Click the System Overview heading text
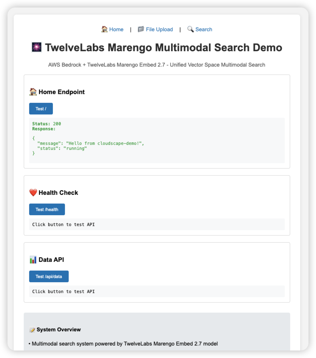Viewport: 316px width, 358px height. [59, 330]
